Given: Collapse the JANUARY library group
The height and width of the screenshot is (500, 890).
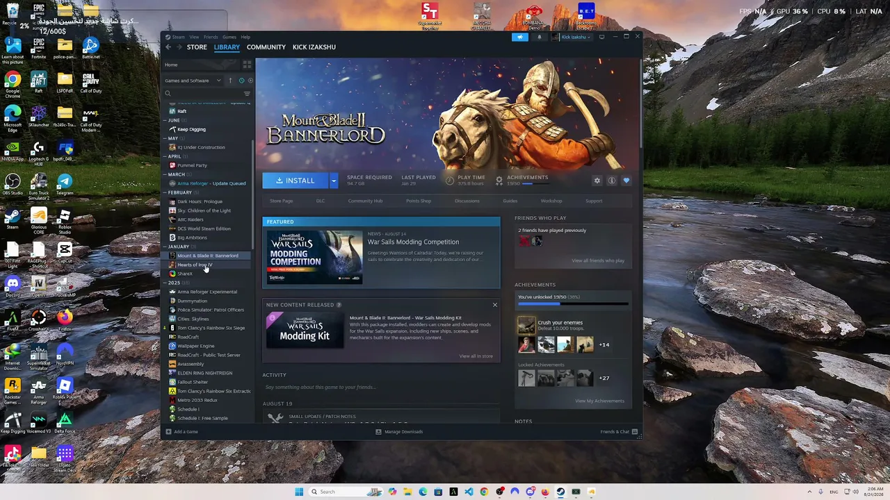Looking at the screenshot, I should click(x=178, y=247).
